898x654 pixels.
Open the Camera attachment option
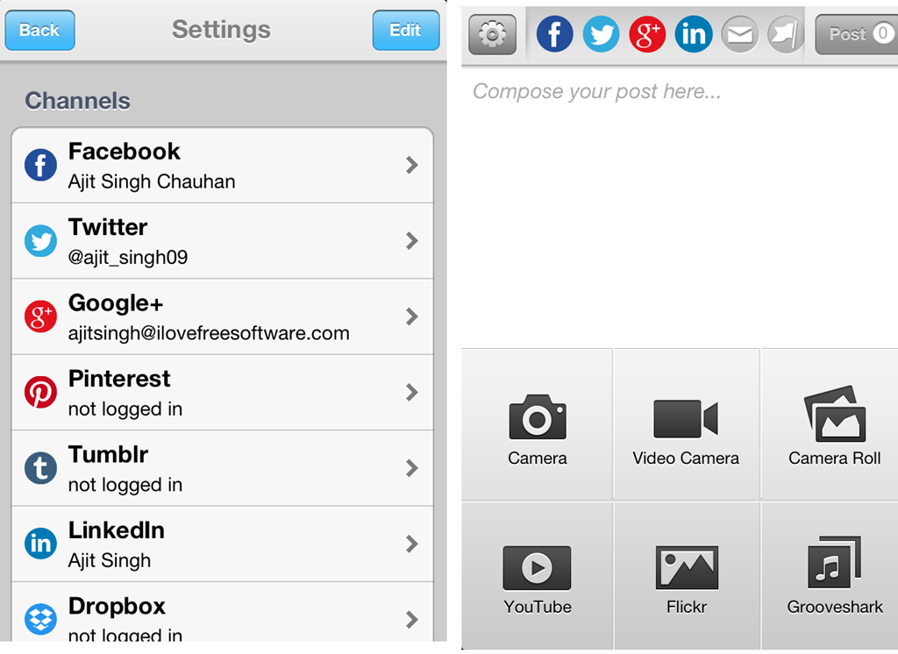coord(538,424)
